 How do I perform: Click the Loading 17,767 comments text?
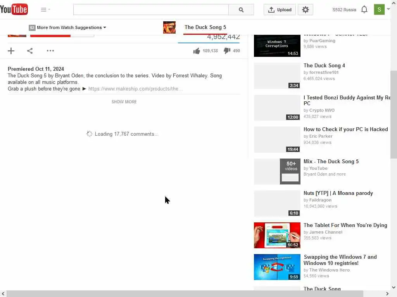(126, 134)
